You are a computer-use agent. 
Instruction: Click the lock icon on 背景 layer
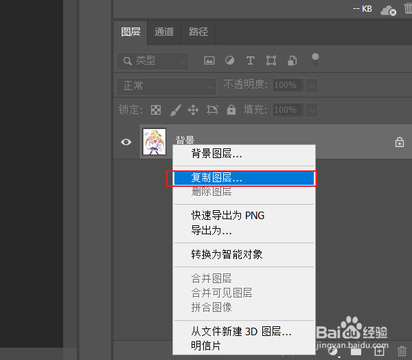tap(400, 142)
